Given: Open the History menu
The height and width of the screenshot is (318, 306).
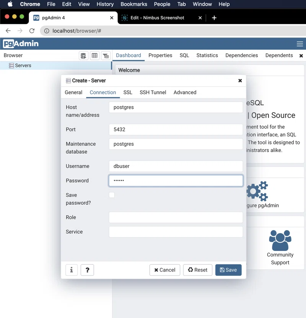Looking at the screenshot, I should 105,4.
